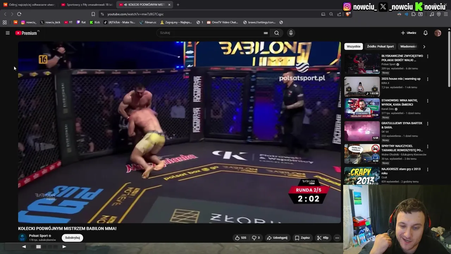Open options for 'BŁYSKAWICZNE ZWYCIĘSTWO POLAKA' video
The width and height of the screenshot is (451, 254).
pyautogui.click(x=427, y=56)
